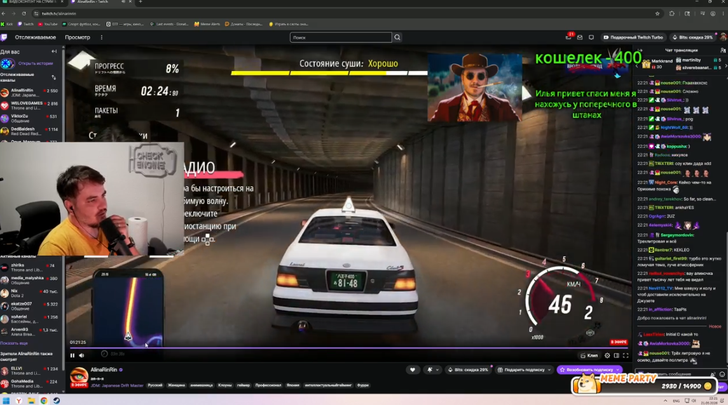This screenshot has width=728, height=405.
Task: Open the Arven93 channel in the sidebar
Action: tap(31, 332)
